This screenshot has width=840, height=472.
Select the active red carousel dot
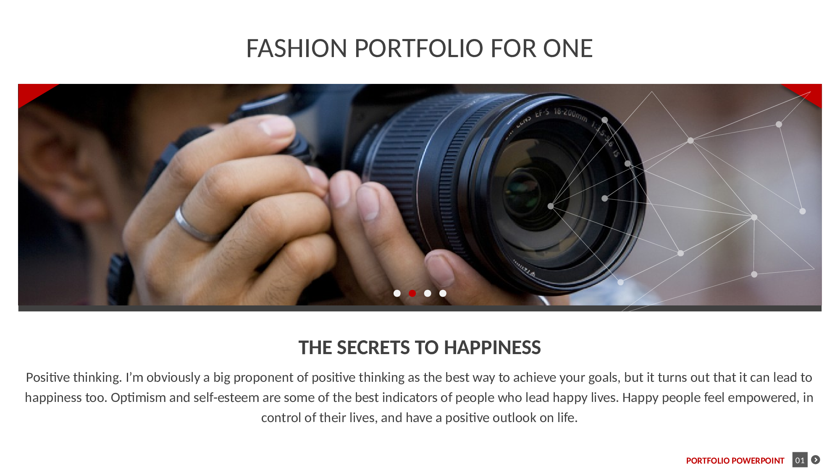[x=412, y=293]
